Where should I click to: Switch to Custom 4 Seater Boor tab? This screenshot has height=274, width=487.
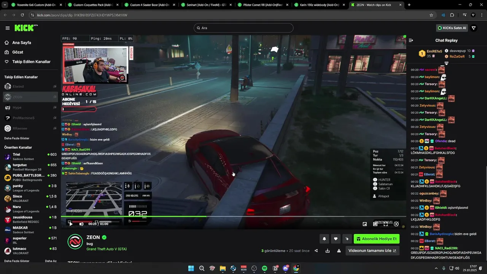coord(150,5)
